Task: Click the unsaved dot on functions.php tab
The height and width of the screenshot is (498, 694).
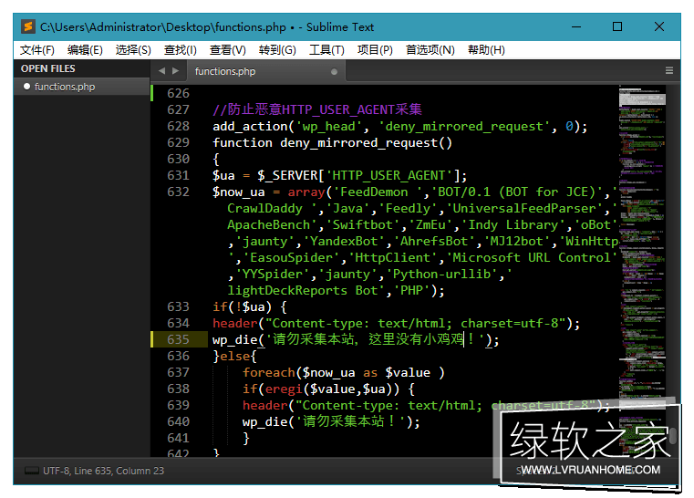Action: coord(334,71)
